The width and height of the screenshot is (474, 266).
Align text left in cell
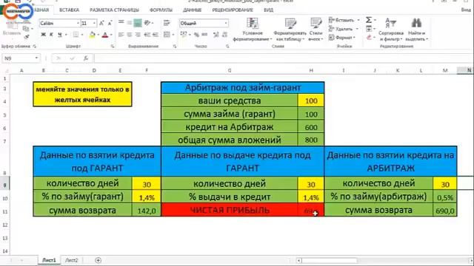121,35
